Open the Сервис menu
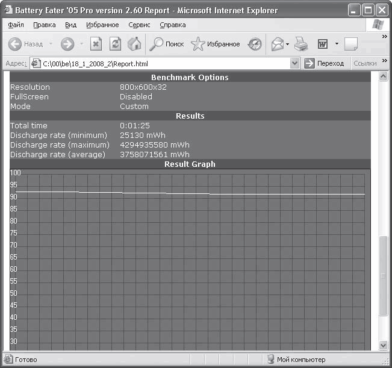The width and height of the screenshot is (392, 368). click(x=139, y=25)
